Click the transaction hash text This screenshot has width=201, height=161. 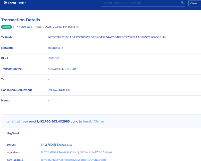point(104,37)
